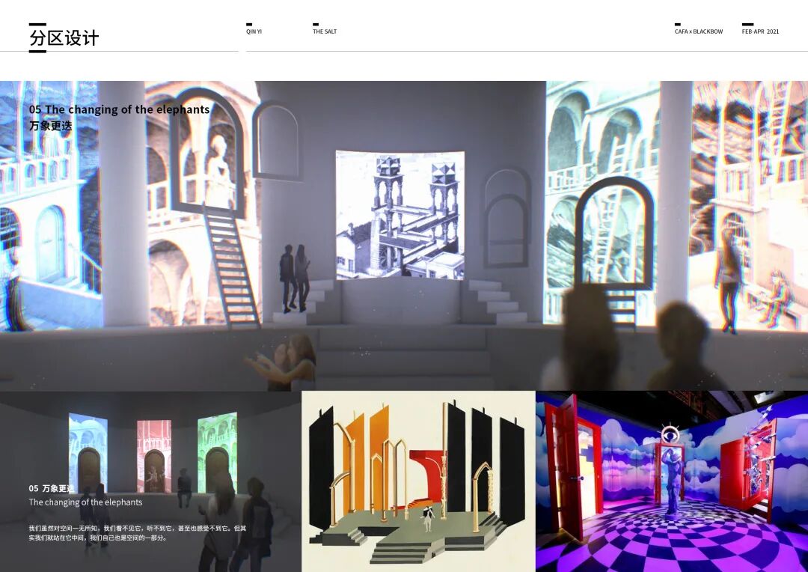Screen dimensions: 808x572
Task: Select the purple checkered-floor room image
Action: [672, 481]
